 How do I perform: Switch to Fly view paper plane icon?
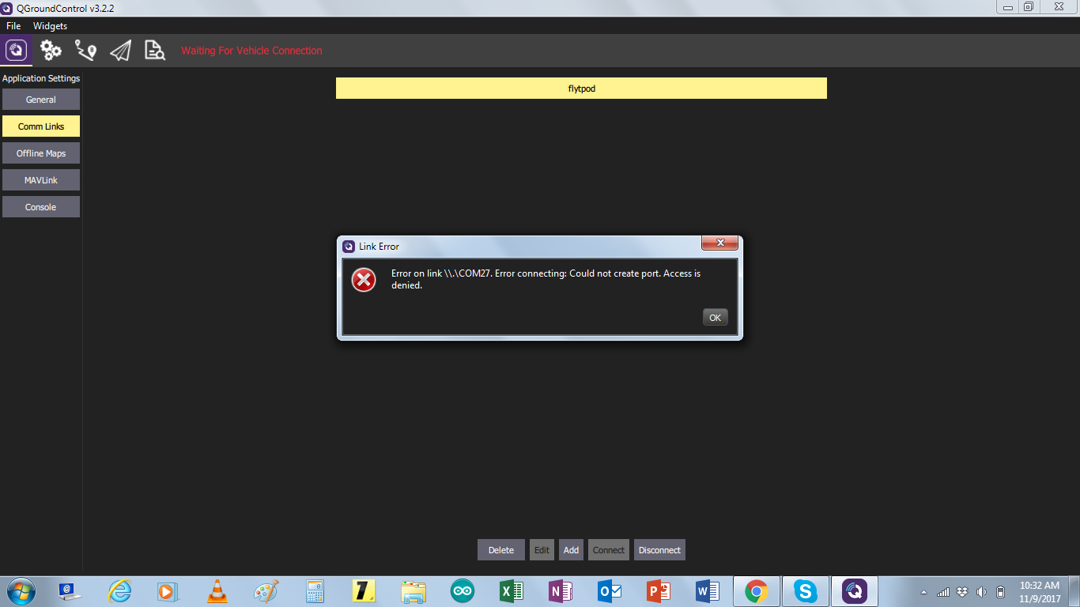coord(120,51)
